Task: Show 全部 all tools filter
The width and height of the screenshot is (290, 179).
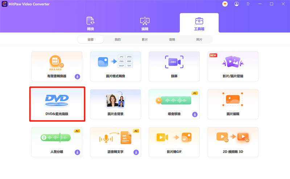Action: click(91, 39)
